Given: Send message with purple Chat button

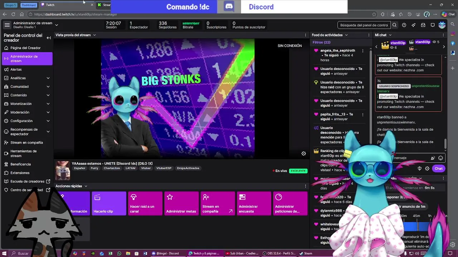Looking at the screenshot, I should (439, 168).
